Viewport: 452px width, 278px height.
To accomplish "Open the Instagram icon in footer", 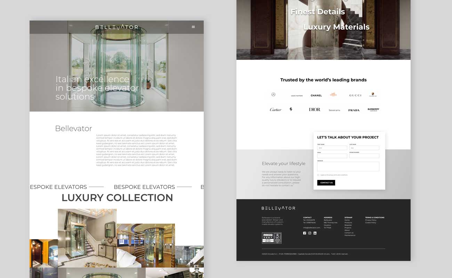I will pos(310,233).
